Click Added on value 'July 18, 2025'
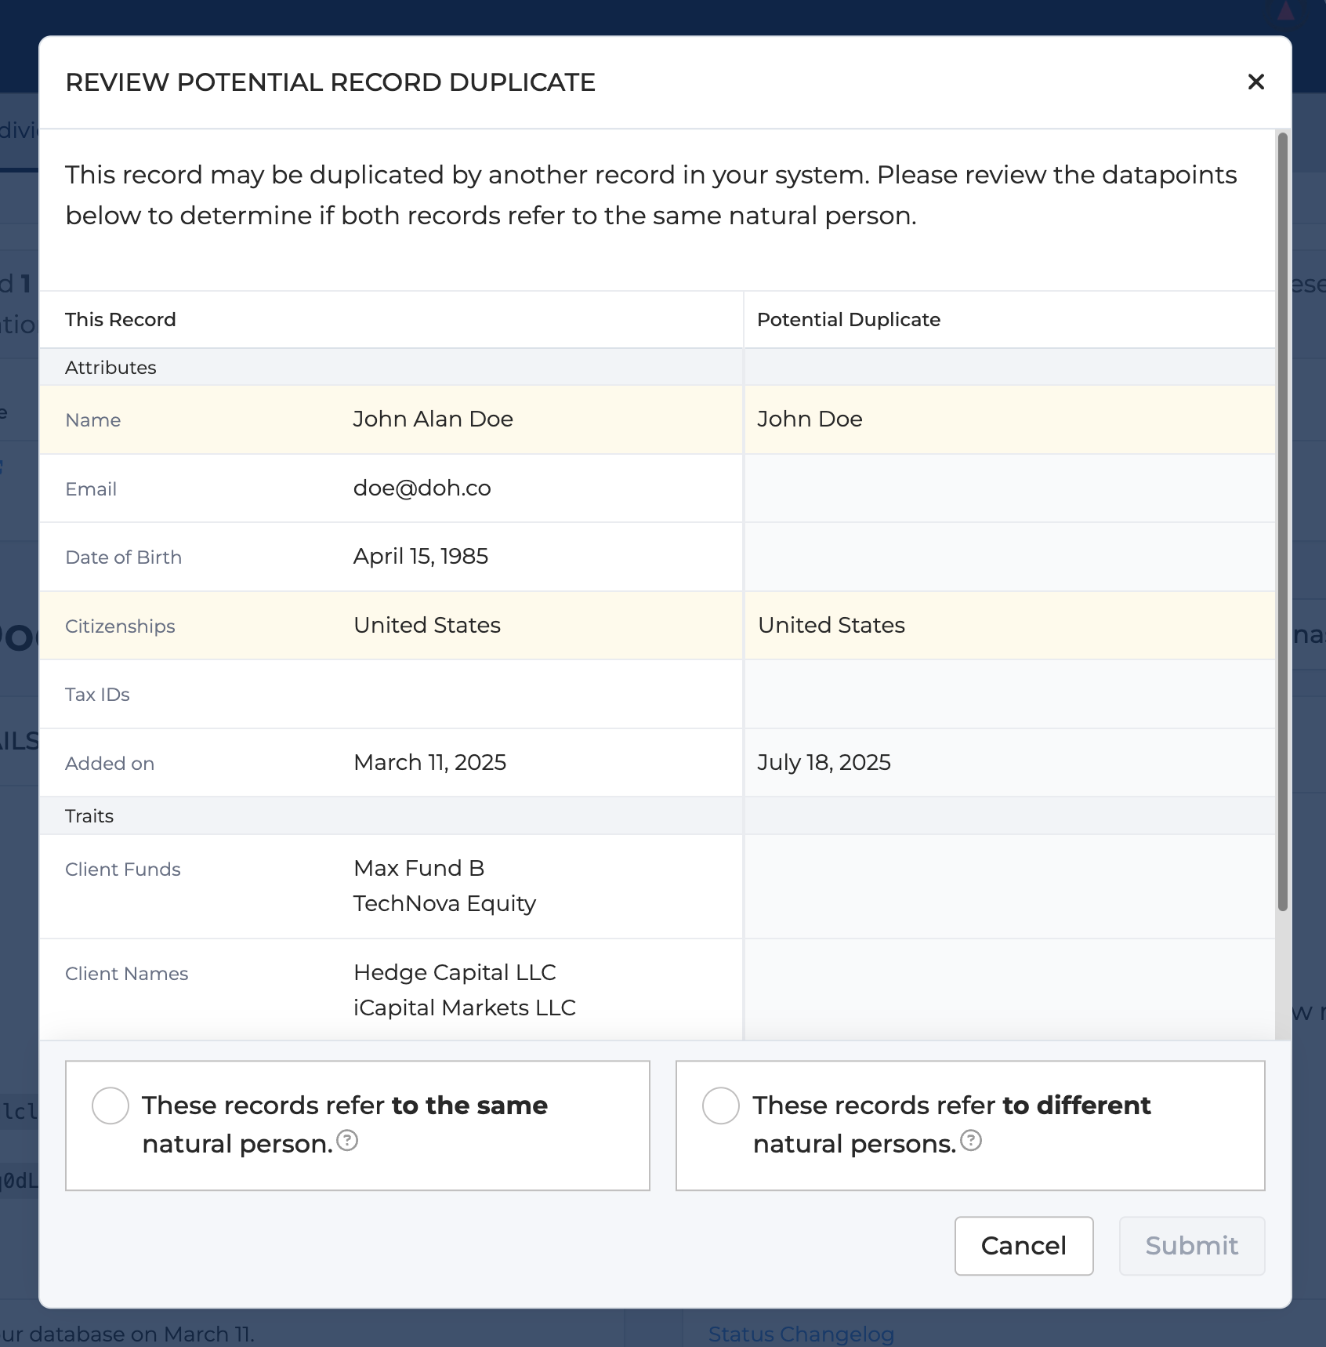The width and height of the screenshot is (1326, 1347). pos(824,762)
